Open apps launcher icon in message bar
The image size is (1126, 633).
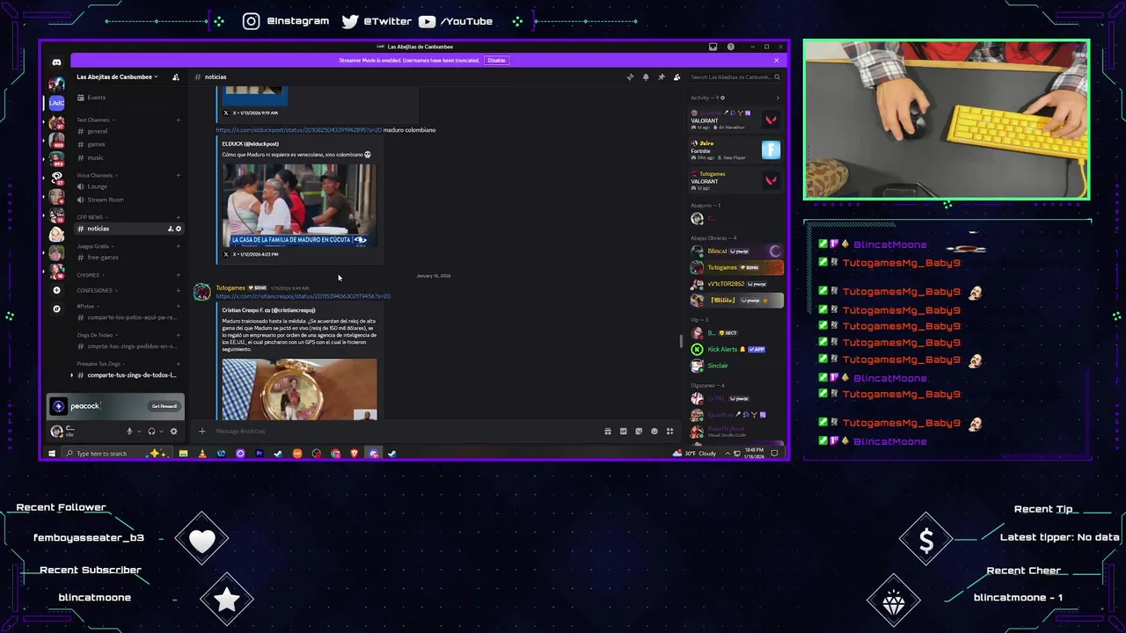[669, 431]
